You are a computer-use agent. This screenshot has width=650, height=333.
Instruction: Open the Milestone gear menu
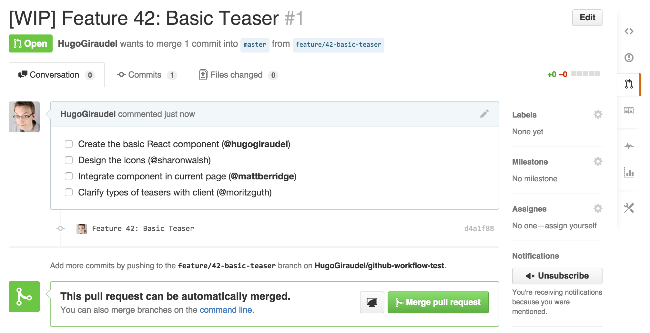click(x=598, y=161)
